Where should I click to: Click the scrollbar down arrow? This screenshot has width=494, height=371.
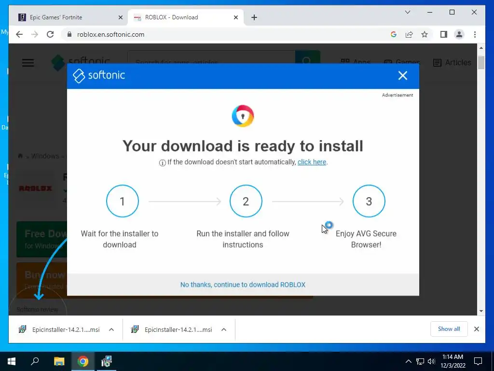point(481,311)
